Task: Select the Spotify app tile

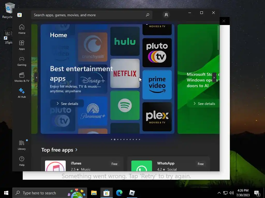Action: [x=125, y=105]
